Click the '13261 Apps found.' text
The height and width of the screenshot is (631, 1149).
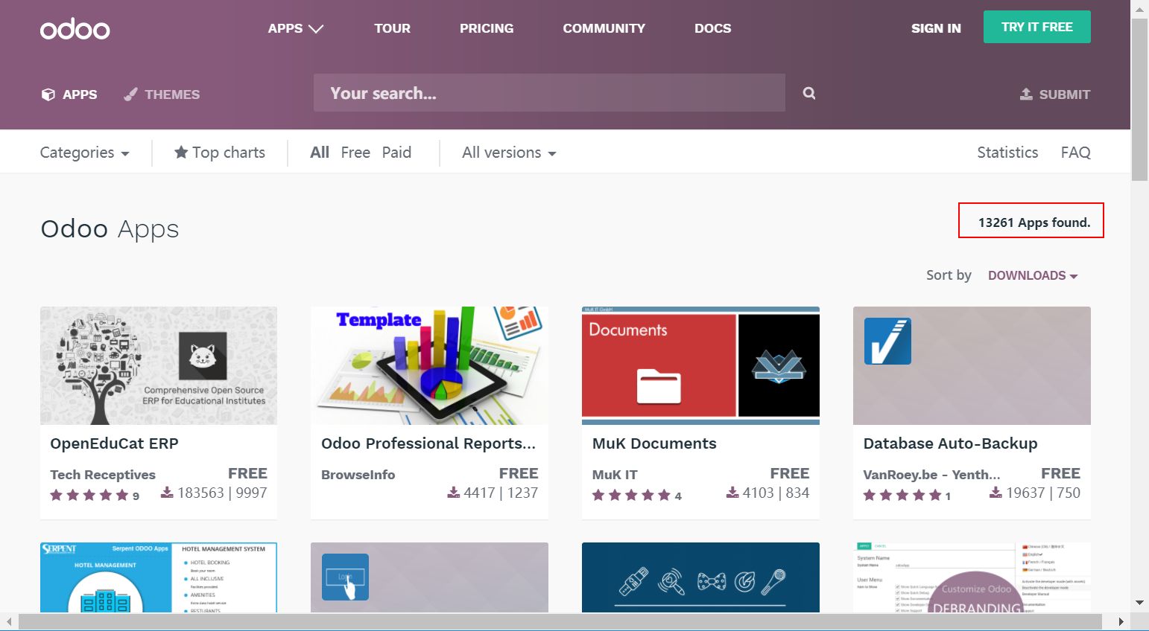coord(1034,222)
